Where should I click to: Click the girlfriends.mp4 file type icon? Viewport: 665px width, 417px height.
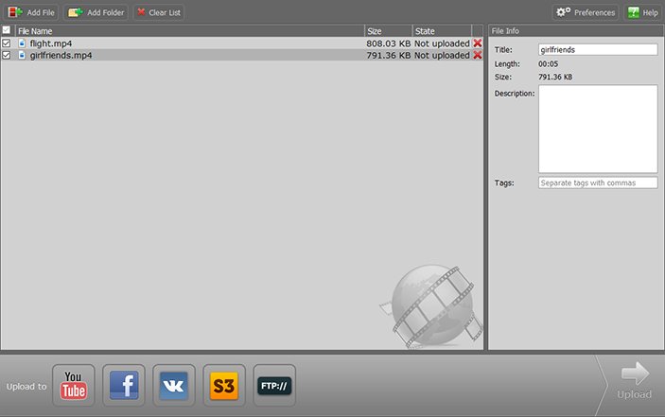click(x=22, y=55)
